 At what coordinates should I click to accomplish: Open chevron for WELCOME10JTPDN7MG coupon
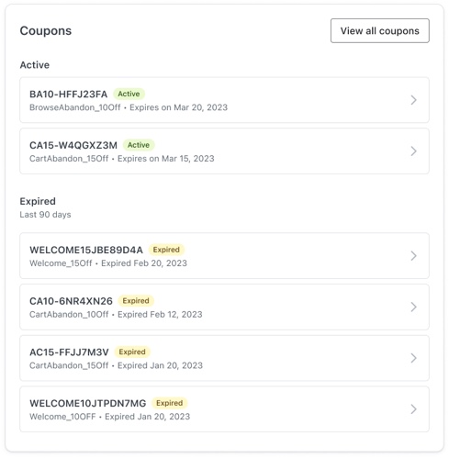[x=413, y=409]
